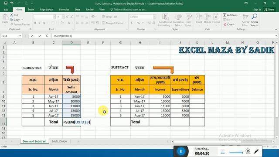Toggle Center horizontal alignment

point(82,23)
